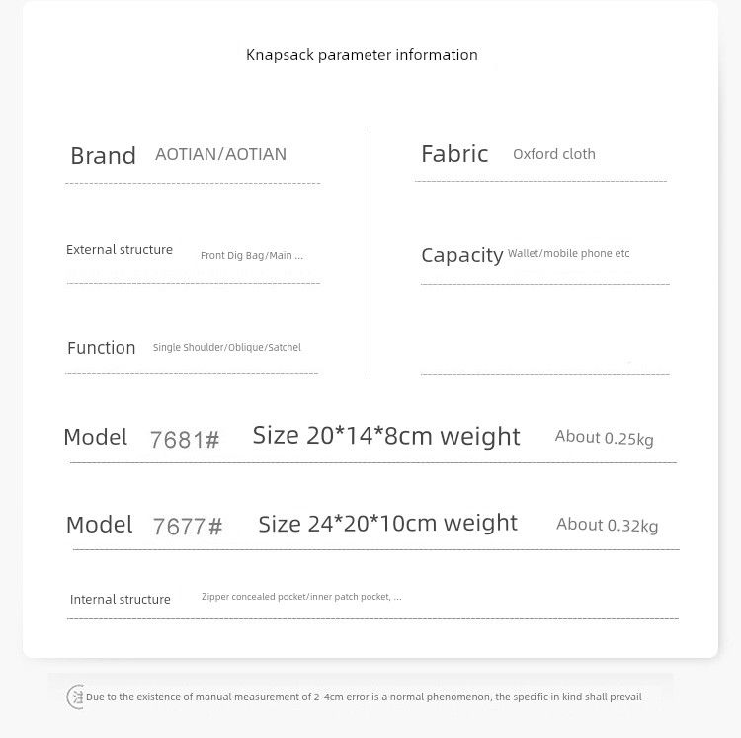Click the "Single Shoulder/Oblique/Satchel" function value
This screenshot has height=738, width=741.
(x=227, y=348)
